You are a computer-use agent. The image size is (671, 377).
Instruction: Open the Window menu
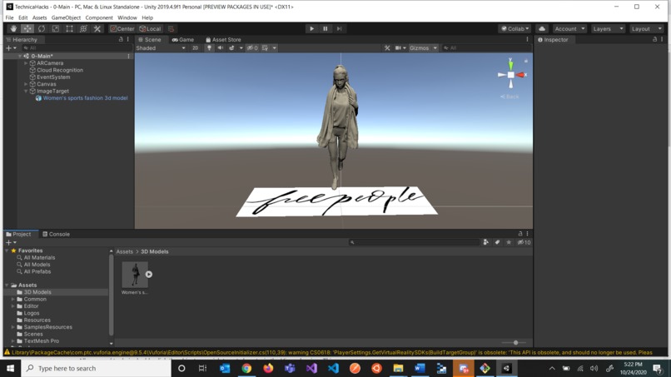tap(127, 17)
